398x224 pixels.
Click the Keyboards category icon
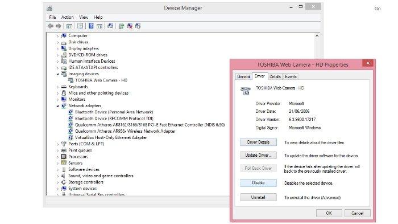click(x=64, y=87)
